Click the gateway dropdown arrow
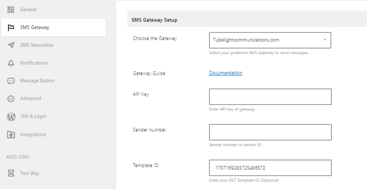This screenshot has height=189, width=367. click(325, 40)
